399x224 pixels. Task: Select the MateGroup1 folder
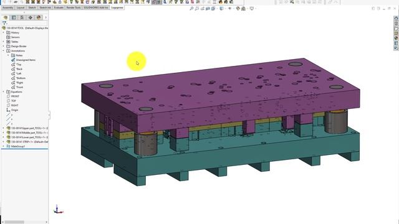(16, 146)
